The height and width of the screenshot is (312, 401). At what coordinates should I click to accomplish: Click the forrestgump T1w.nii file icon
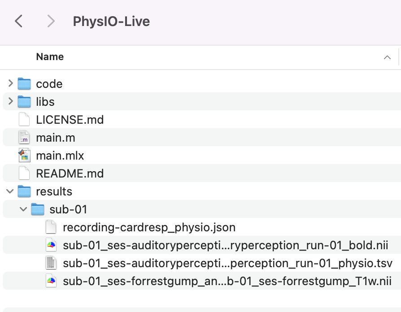[51, 281]
